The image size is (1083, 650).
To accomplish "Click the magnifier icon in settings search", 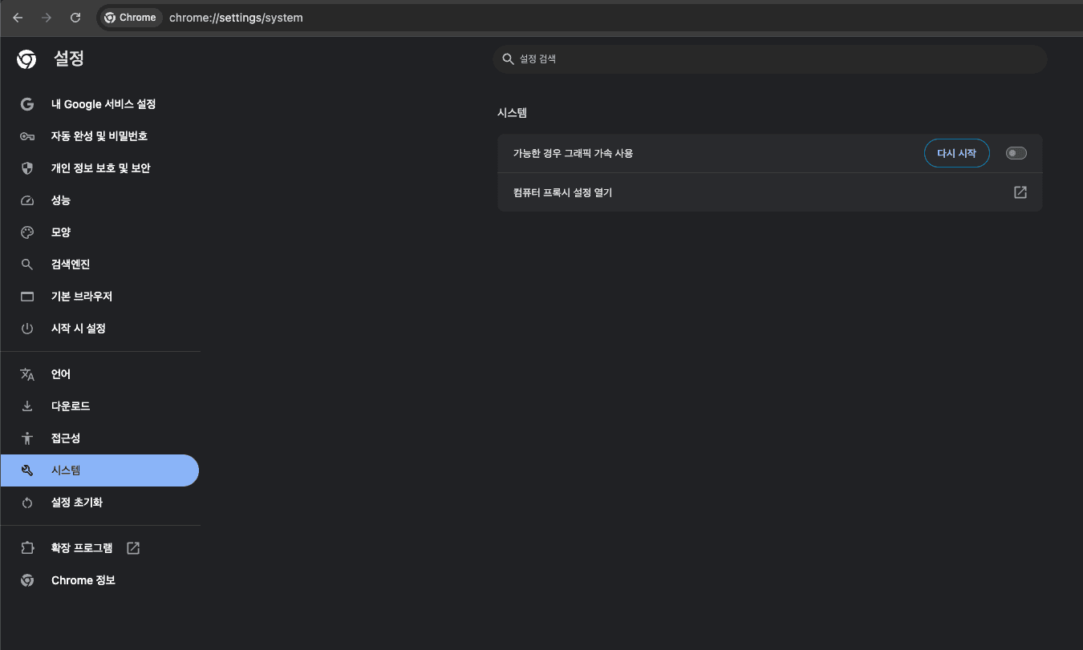I will 507,59.
